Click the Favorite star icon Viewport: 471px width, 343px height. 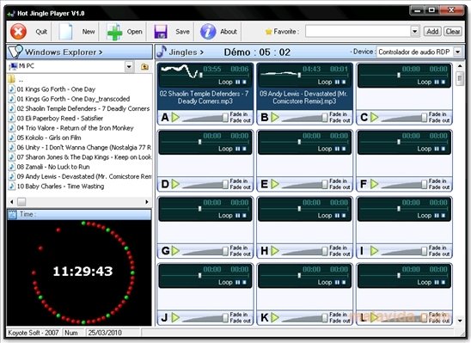click(x=268, y=32)
